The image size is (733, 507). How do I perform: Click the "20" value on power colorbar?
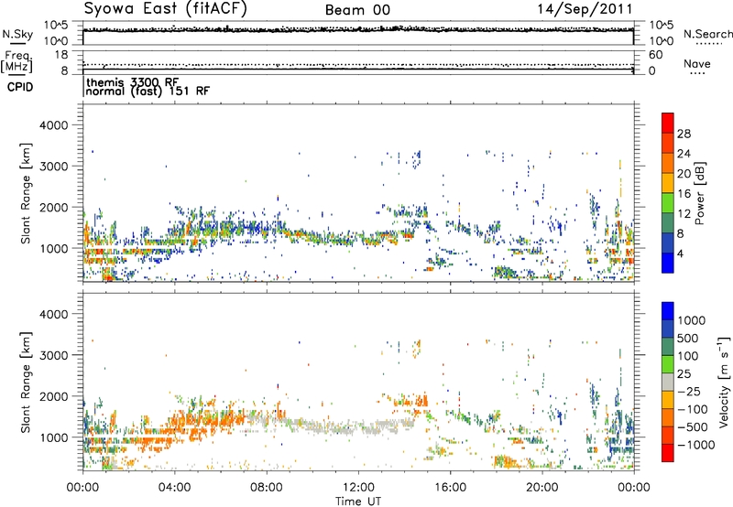[x=684, y=174]
